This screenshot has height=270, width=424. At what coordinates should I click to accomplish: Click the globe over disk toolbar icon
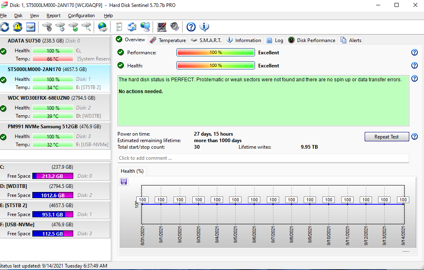[x=102, y=27]
